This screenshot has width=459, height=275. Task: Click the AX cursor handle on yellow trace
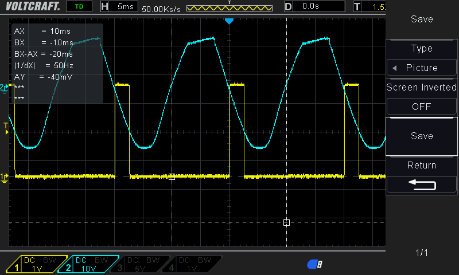click(x=172, y=177)
